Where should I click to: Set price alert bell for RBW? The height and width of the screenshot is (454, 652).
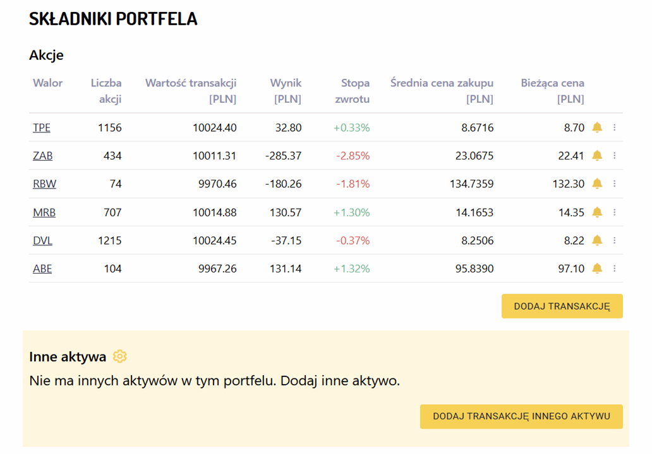[x=597, y=184]
